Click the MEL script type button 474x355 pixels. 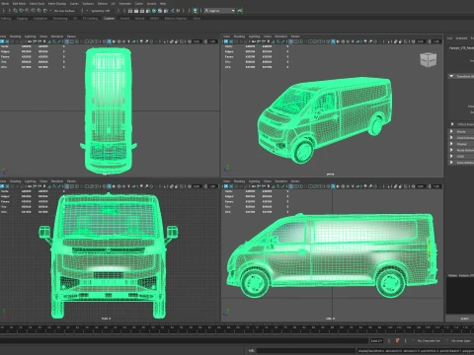point(251,351)
